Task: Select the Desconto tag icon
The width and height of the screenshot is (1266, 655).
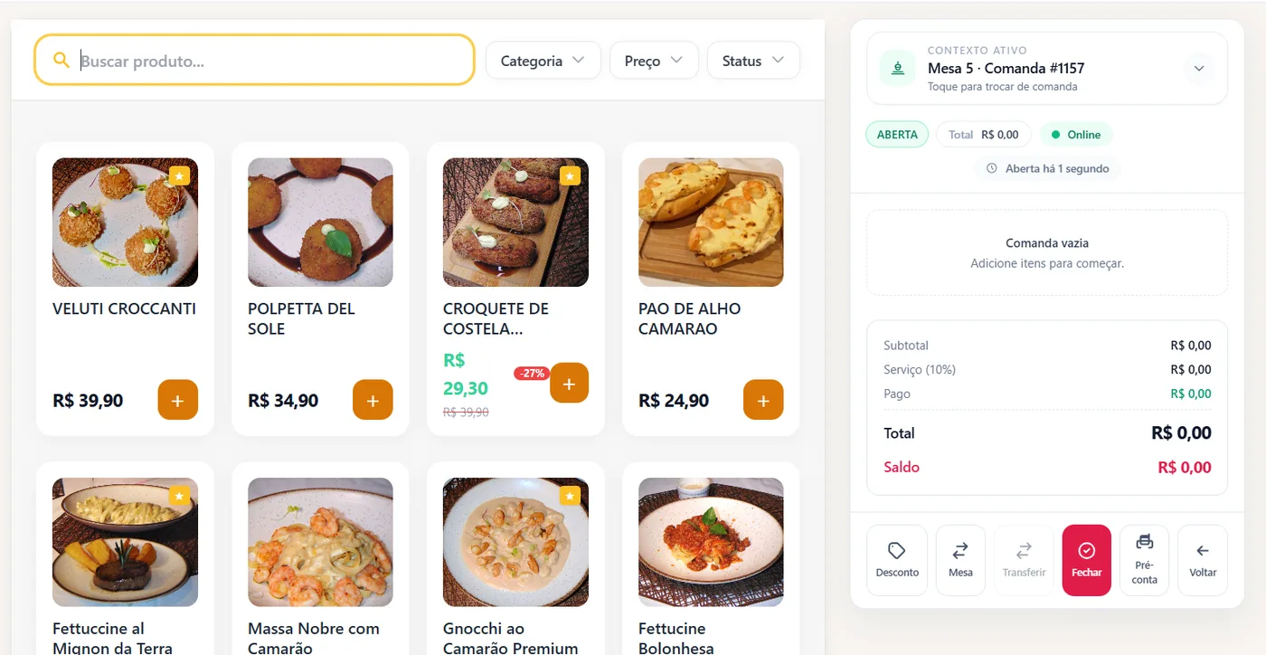Action: [x=896, y=549]
